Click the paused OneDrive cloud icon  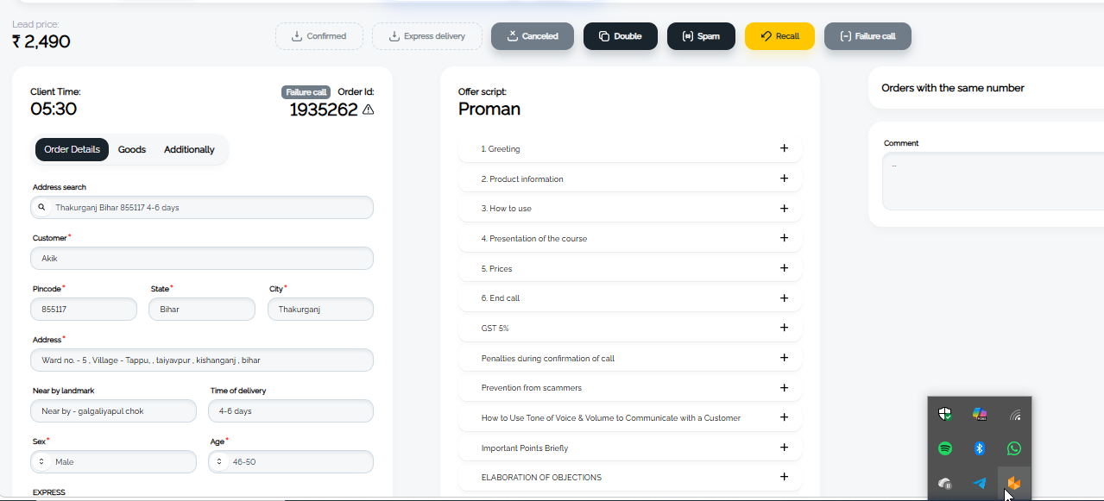[945, 483]
